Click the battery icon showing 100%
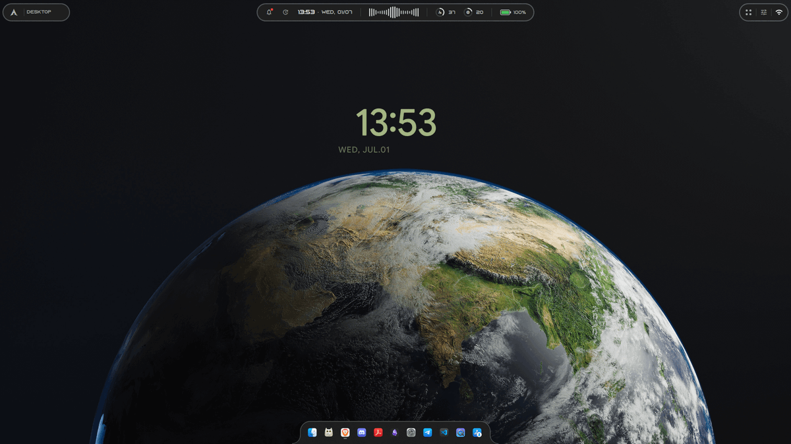The image size is (791, 444). point(506,12)
